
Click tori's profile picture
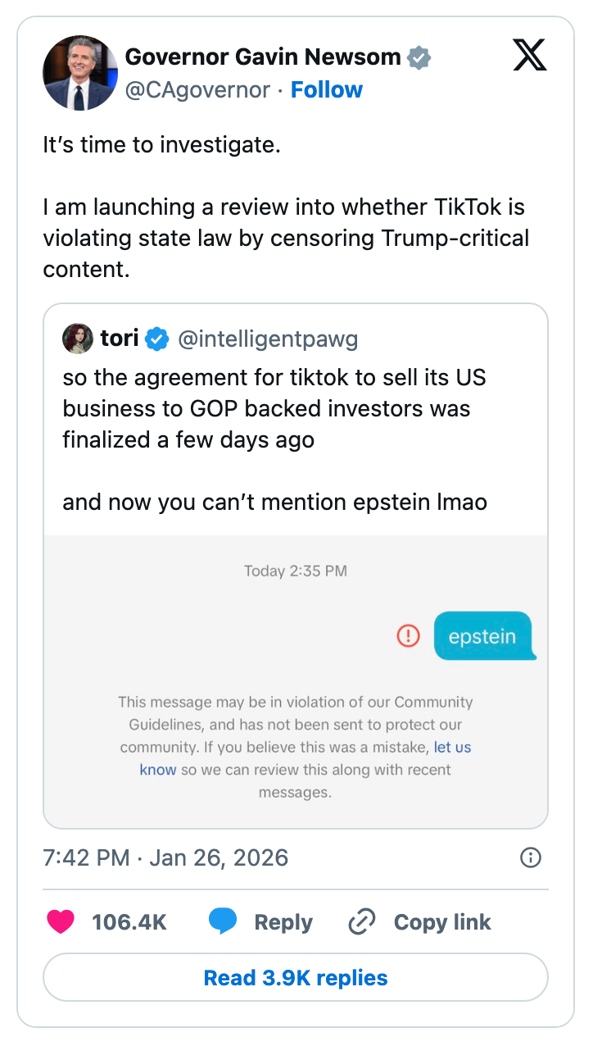[77, 338]
